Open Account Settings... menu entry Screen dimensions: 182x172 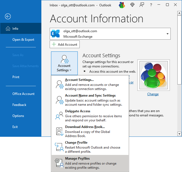pyautogui.click(x=90, y=84)
